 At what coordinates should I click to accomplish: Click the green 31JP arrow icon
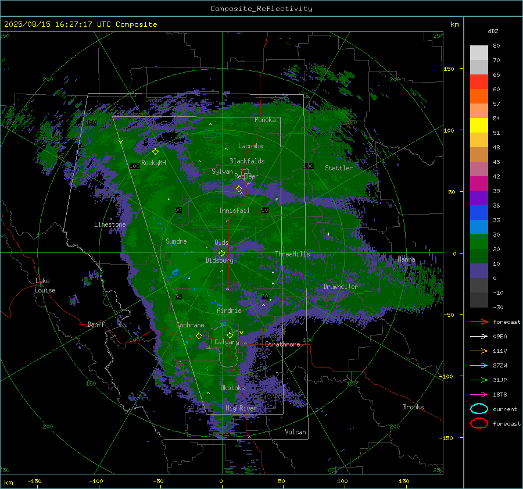(x=479, y=380)
